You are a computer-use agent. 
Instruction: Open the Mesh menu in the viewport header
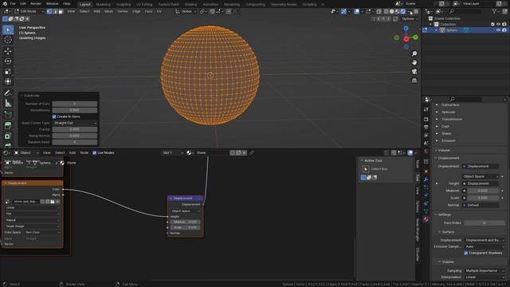click(x=108, y=11)
